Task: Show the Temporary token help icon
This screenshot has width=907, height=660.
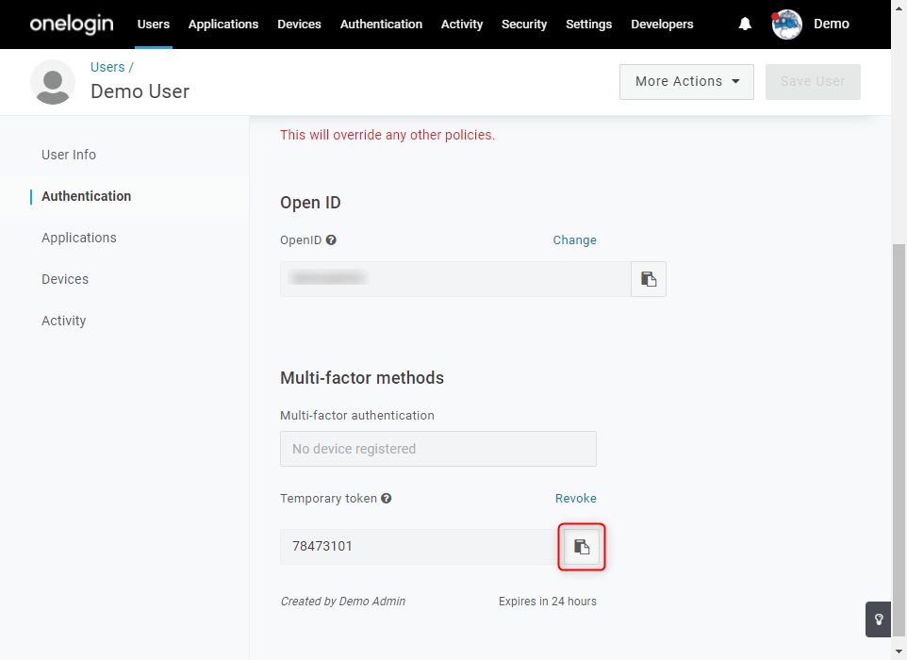Action: pos(387,498)
